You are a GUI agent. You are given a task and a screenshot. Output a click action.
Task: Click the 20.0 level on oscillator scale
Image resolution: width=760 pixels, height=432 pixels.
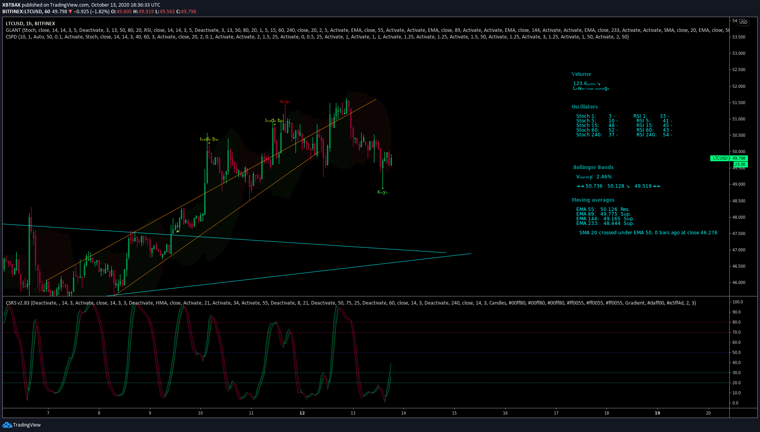[x=736, y=383]
